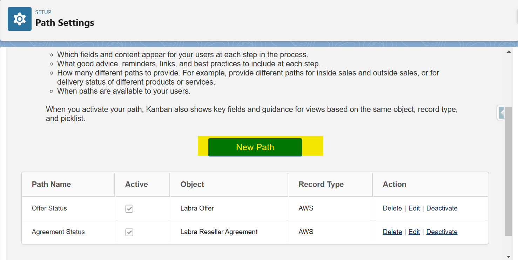Edit the Agreement Status path
518x260 pixels.
click(x=414, y=232)
